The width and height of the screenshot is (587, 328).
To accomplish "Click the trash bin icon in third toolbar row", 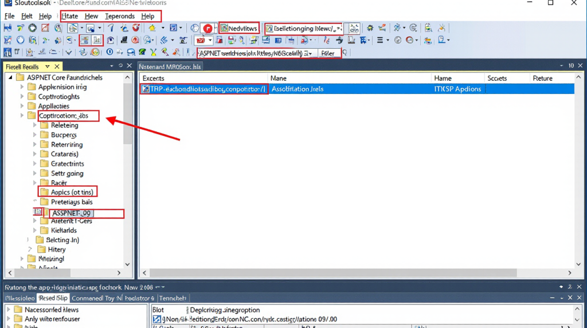I will pos(17,52).
